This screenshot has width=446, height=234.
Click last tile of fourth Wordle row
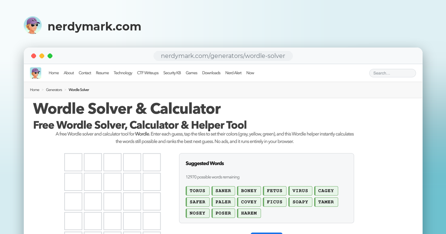(152, 221)
